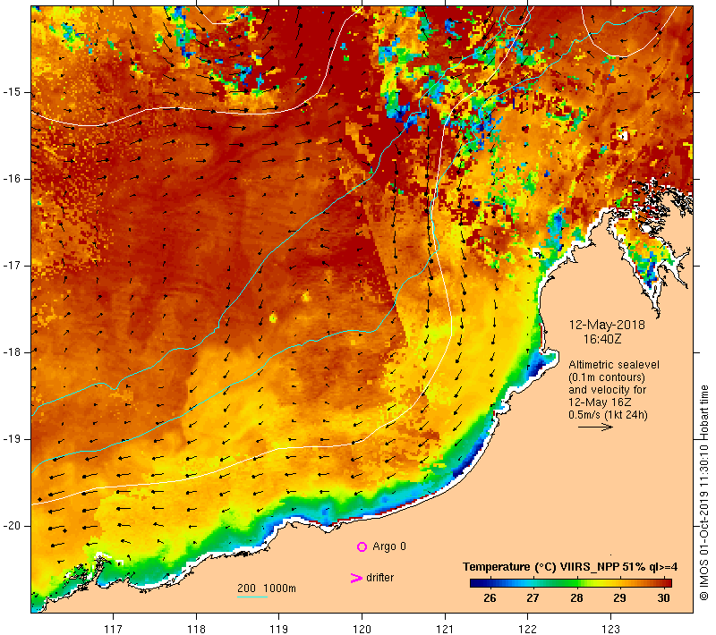Click the '(0.1m contours)' caption line
716x635 pixels.
point(607,377)
